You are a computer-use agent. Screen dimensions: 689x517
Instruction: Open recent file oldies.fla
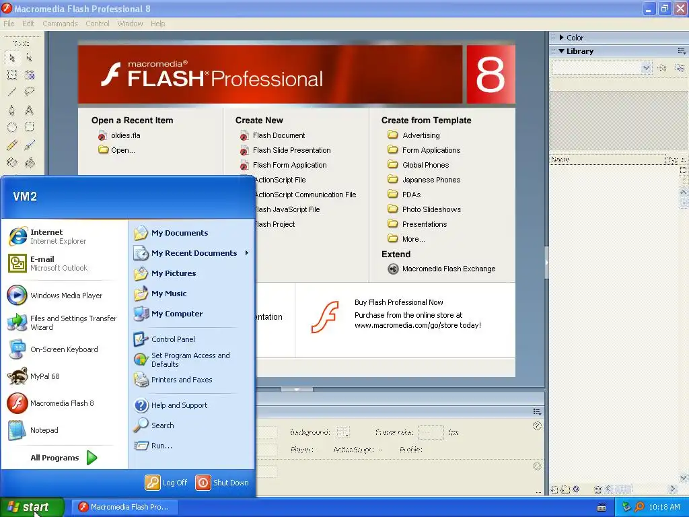125,135
